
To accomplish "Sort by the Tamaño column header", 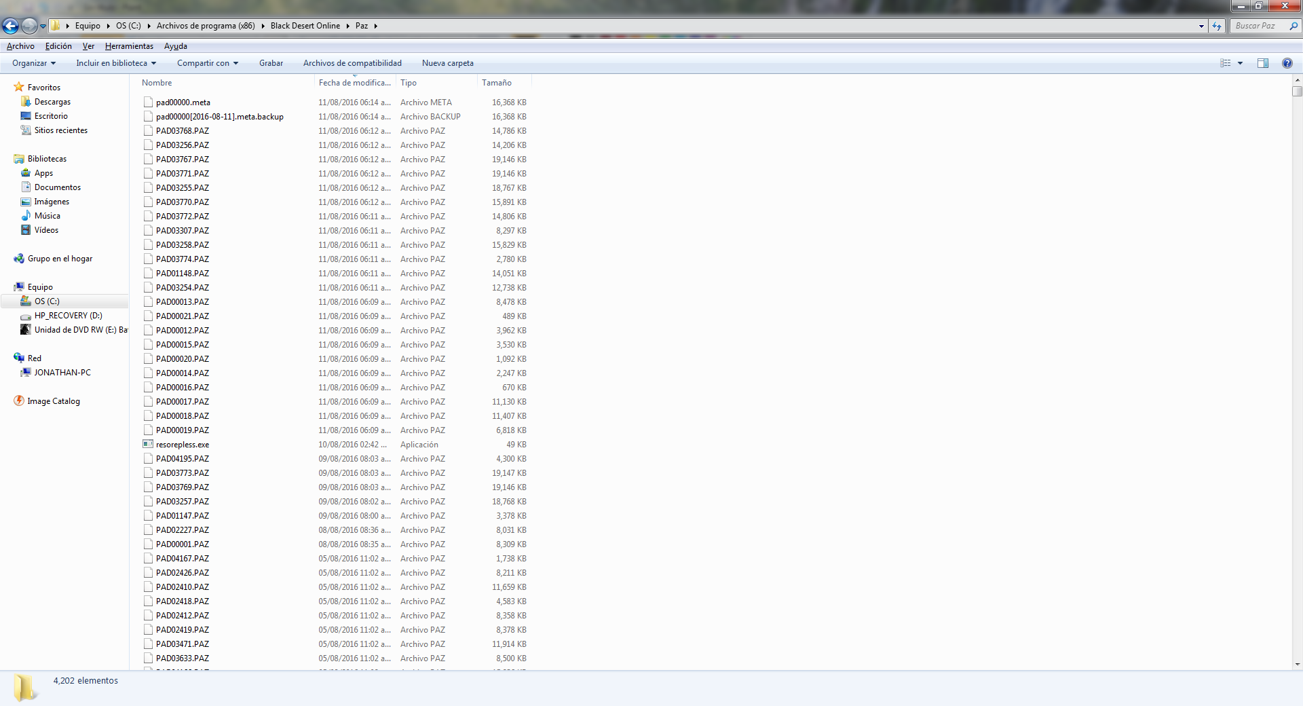I will coord(497,83).
